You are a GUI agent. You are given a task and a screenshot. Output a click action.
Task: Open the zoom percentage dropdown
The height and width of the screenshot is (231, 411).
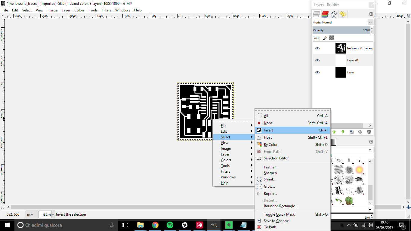(53, 214)
